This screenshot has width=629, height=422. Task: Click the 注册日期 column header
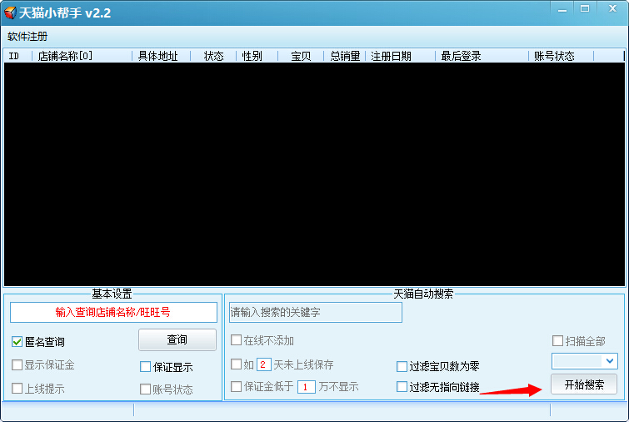(x=401, y=56)
